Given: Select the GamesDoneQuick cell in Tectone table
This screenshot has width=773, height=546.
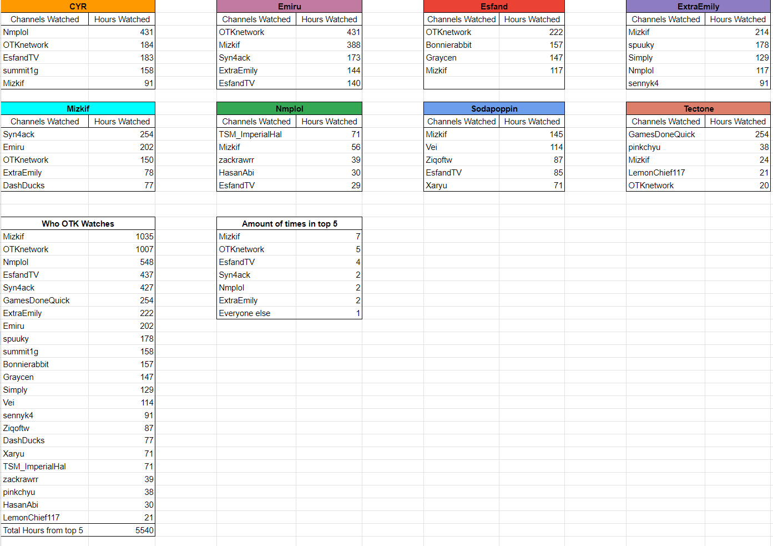Looking at the screenshot, I should 665,134.
